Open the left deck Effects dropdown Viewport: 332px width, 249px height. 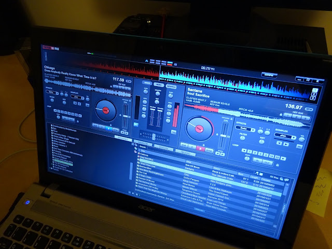click(x=52, y=92)
